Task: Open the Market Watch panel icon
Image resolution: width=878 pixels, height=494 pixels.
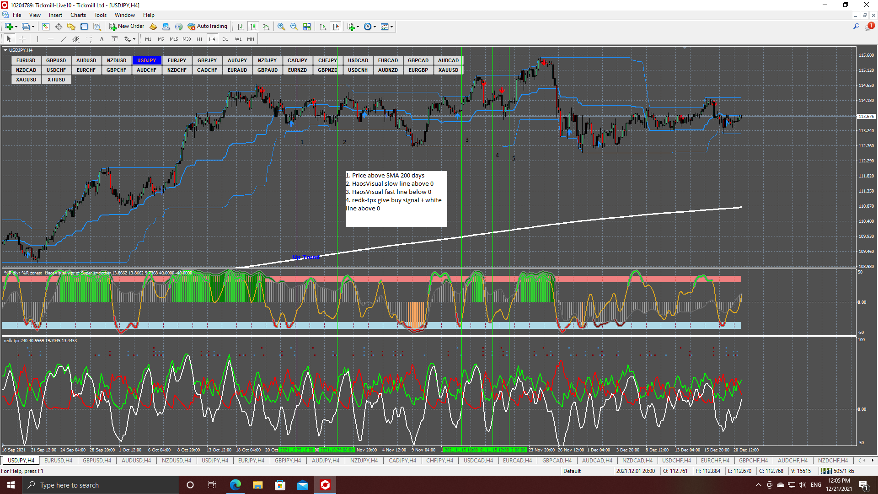Action: click(46, 27)
